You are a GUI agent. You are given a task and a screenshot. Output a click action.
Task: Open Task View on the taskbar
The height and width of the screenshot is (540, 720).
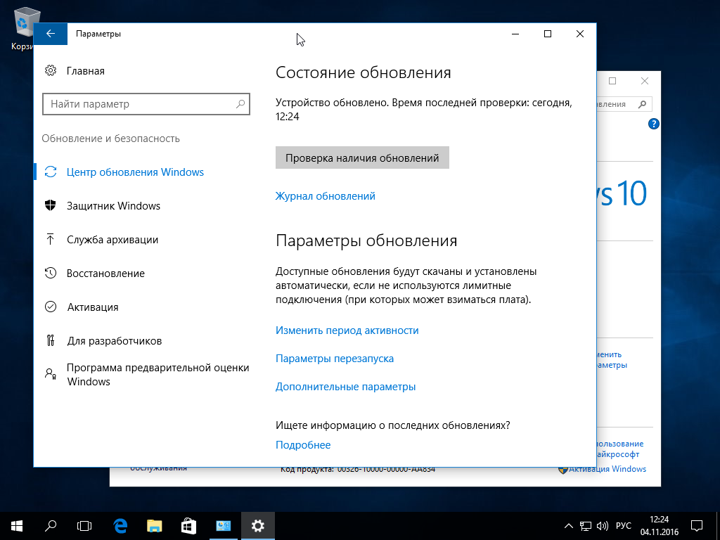(x=84, y=526)
